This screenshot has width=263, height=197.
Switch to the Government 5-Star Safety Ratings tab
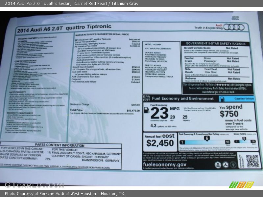(x=216, y=44)
